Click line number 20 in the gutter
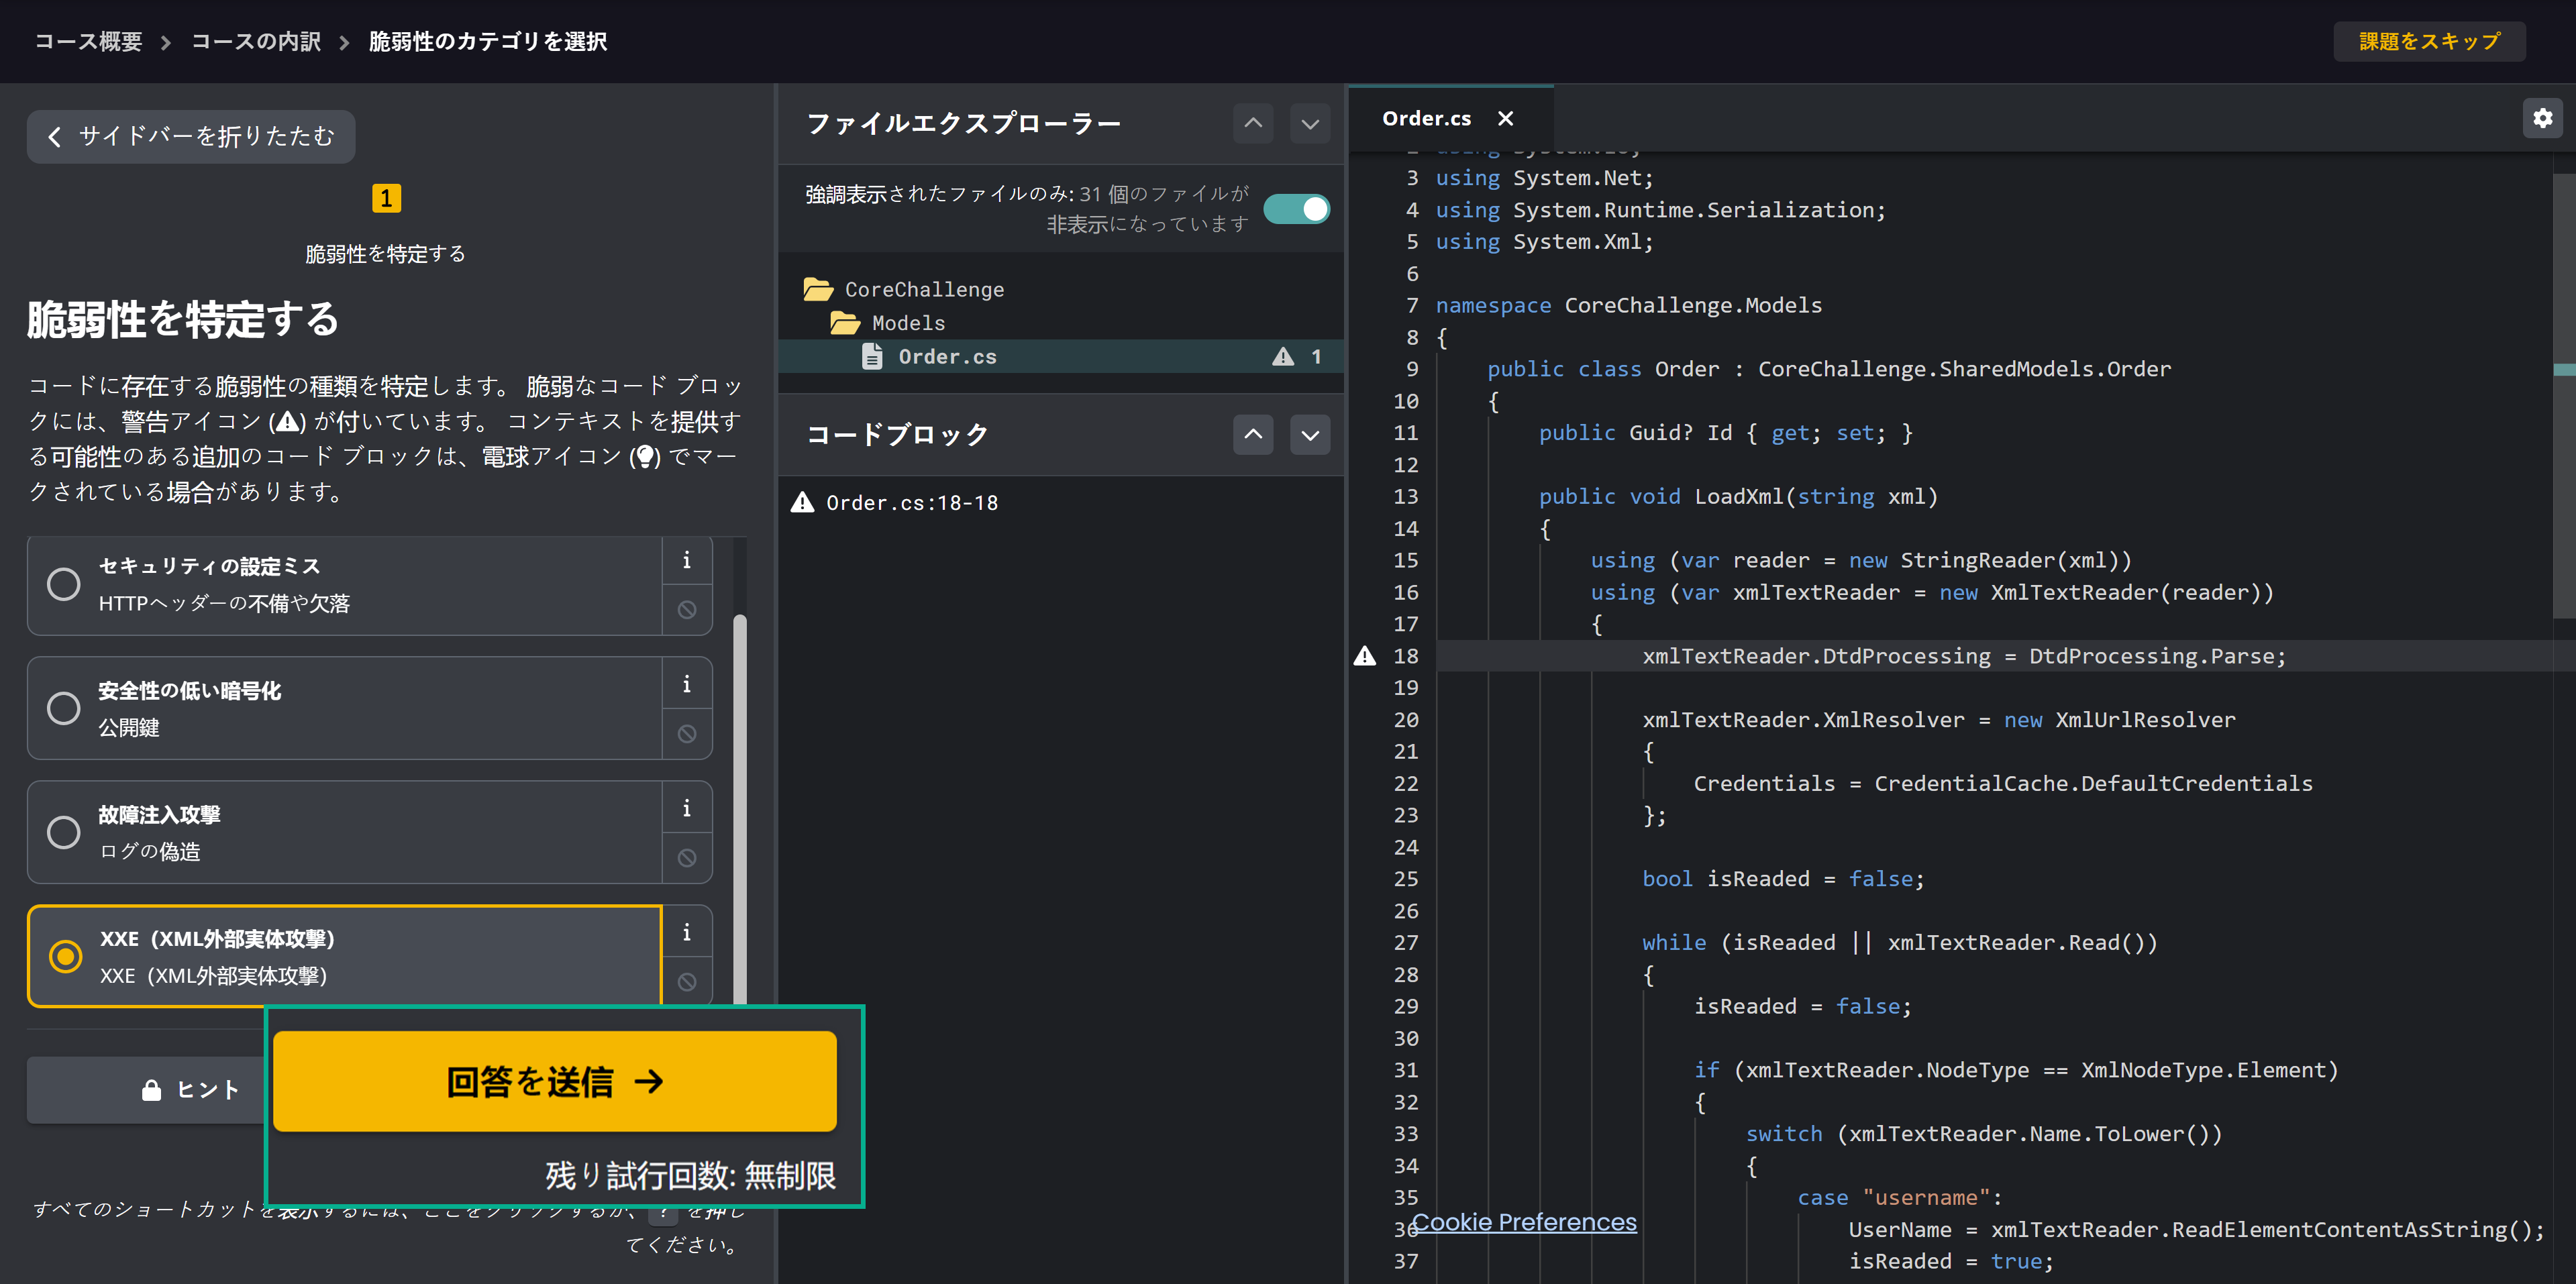This screenshot has width=2576, height=1284. (x=1406, y=720)
